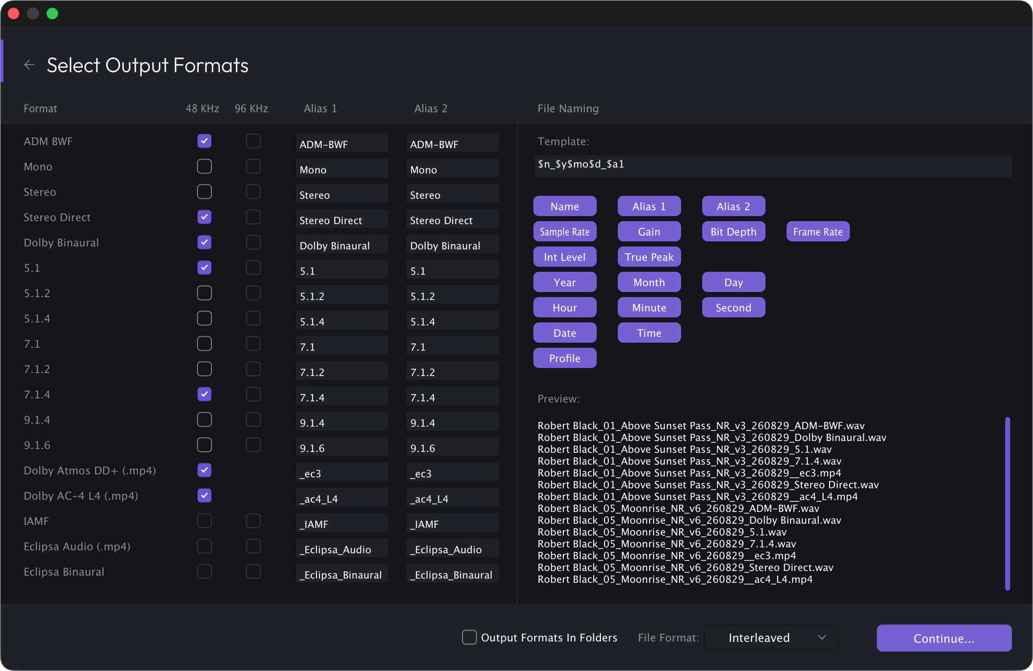Enable 9.1.6 at 96 KHz
This screenshot has width=1033, height=671.
[x=253, y=445]
